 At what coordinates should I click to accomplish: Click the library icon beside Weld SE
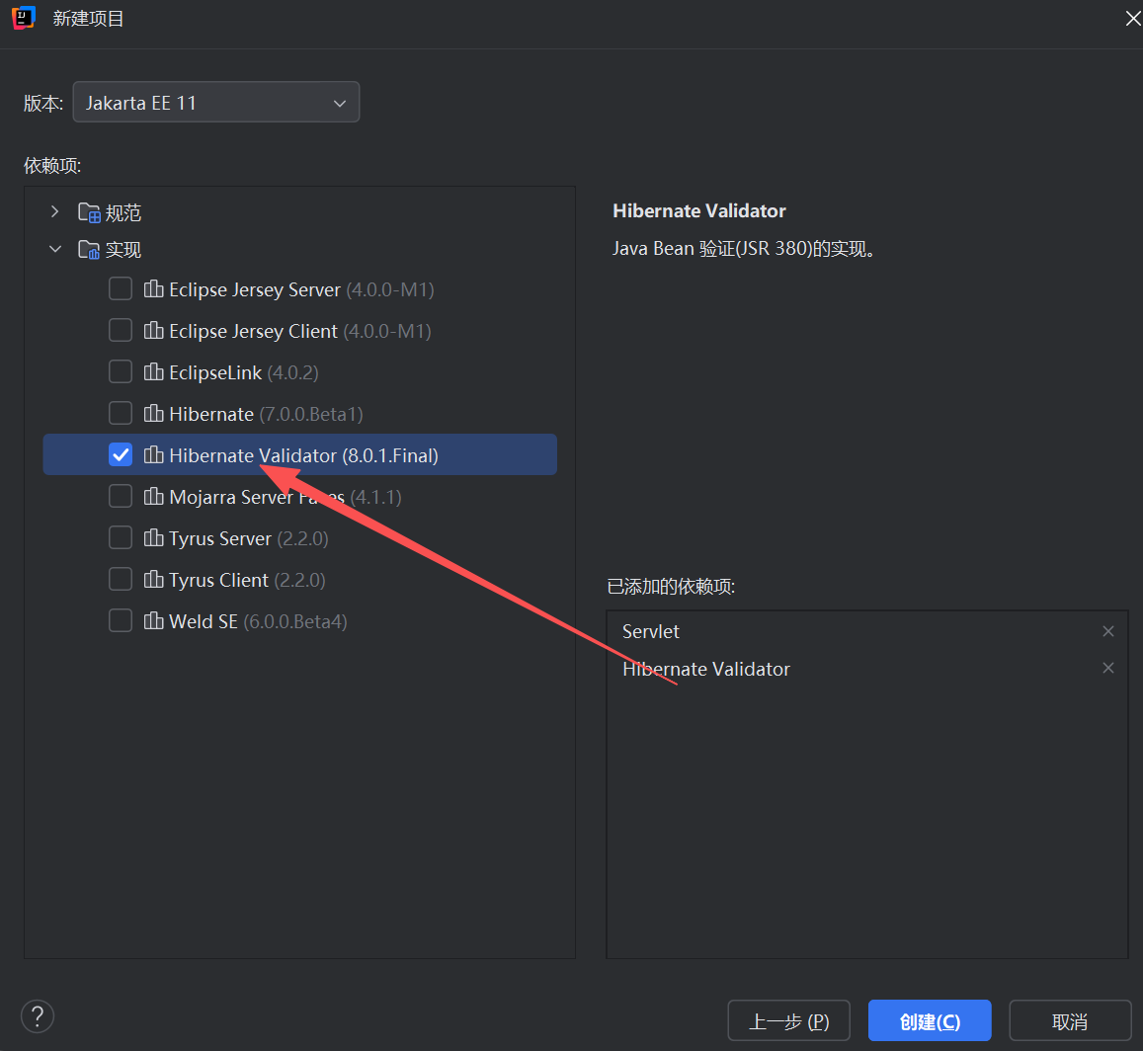(154, 621)
